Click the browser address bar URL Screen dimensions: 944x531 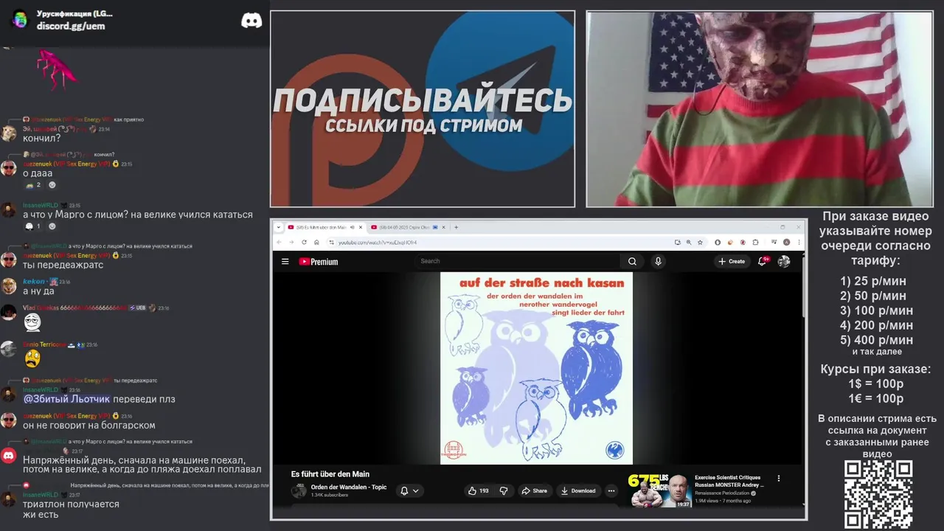pyautogui.click(x=378, y=242)
